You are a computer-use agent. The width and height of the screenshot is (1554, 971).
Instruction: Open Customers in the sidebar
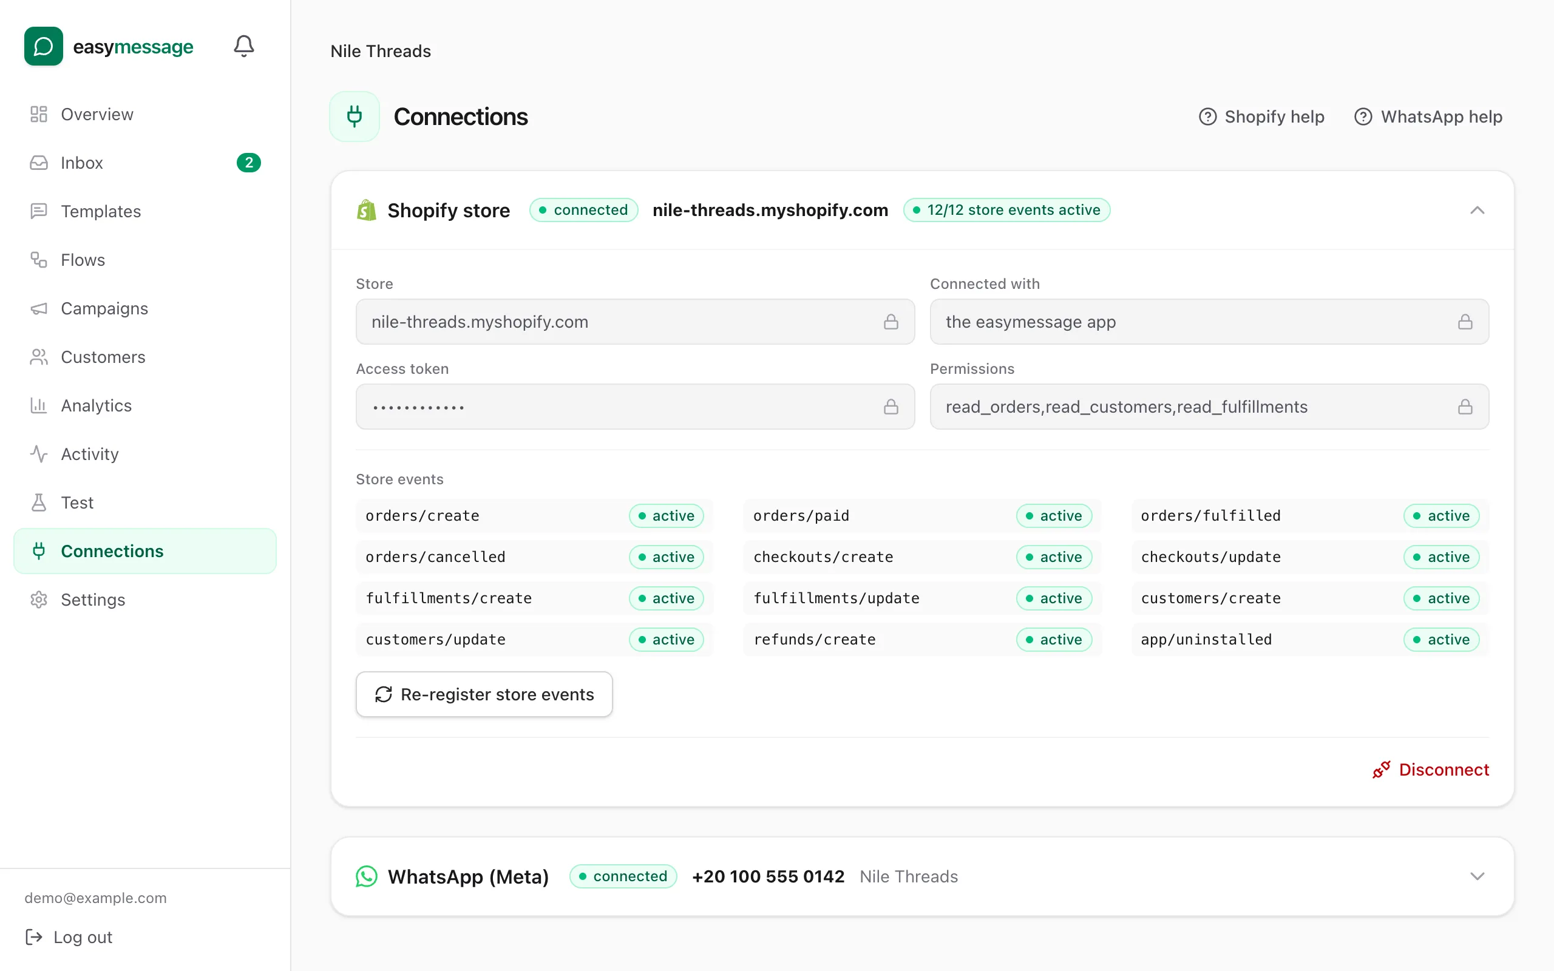pos(145,357)
